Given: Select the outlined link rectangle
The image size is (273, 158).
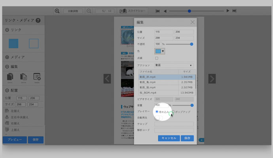Looking at the screenshot, I should (34, 43).
